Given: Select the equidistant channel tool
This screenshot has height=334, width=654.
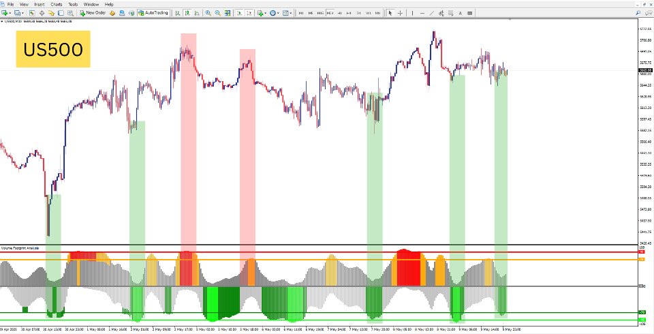Looking at the screenshot, I should 441,13.
